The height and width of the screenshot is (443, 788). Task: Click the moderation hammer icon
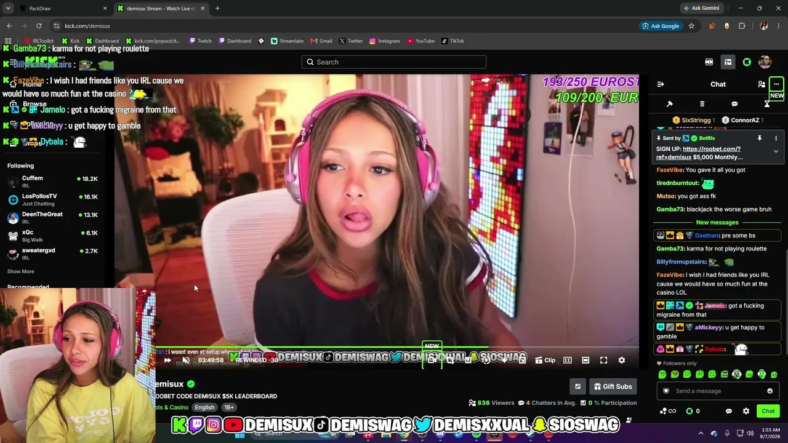[670, 104]
